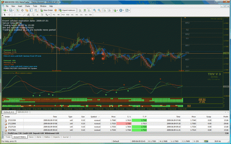Select the H4 timeframe button
This screenshot has height=144, width=231.
click(77, 14)
